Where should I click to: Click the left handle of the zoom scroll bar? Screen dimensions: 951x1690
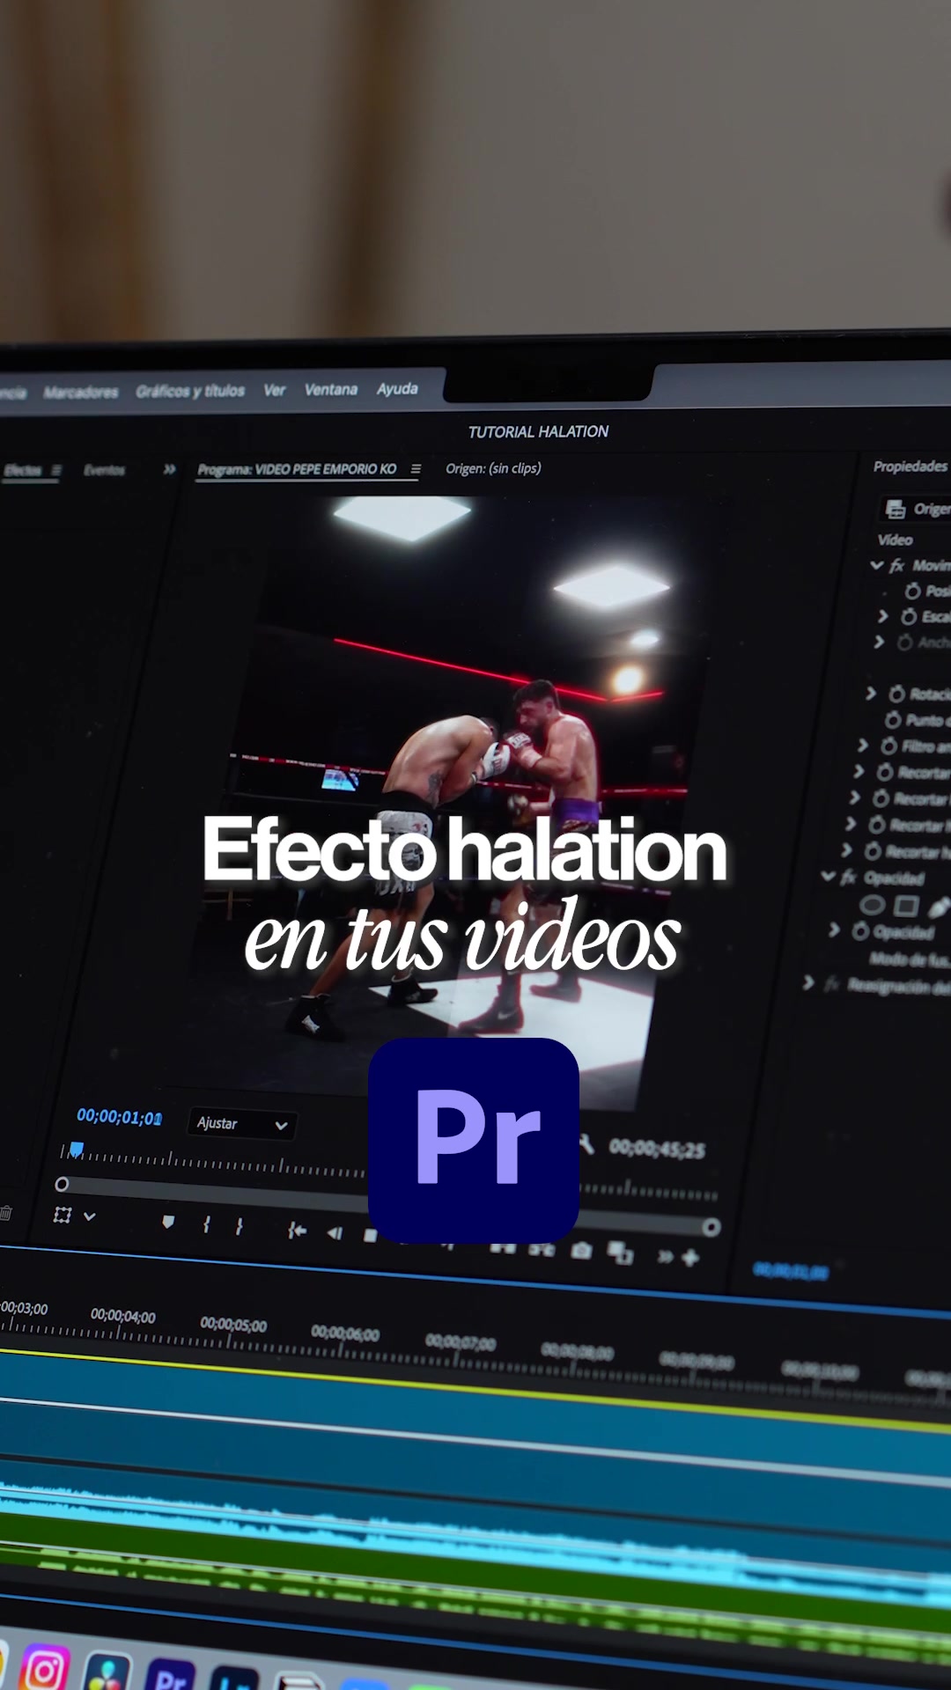[x=62, y=1184]
